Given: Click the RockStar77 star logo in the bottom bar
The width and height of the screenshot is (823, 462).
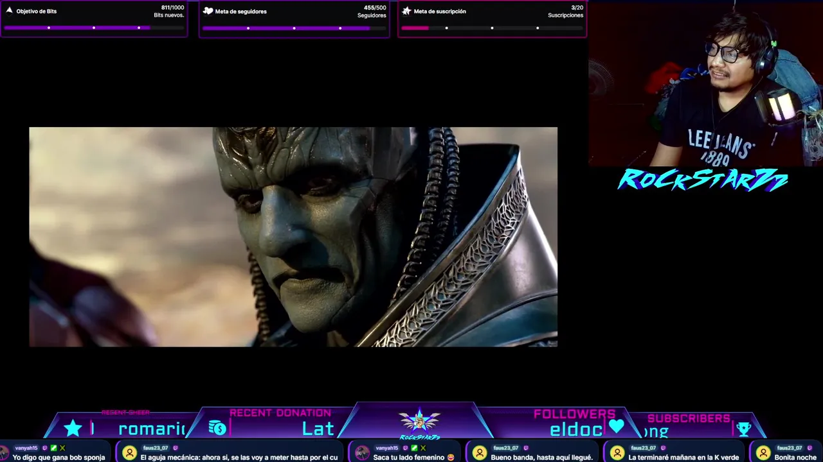Looking at the screenshot, I should coord(419,423).
